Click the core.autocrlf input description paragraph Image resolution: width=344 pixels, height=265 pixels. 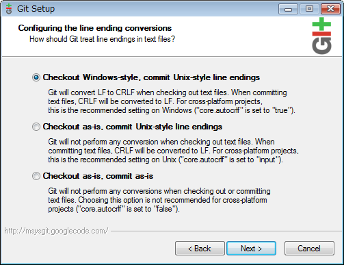coord(173,151)
